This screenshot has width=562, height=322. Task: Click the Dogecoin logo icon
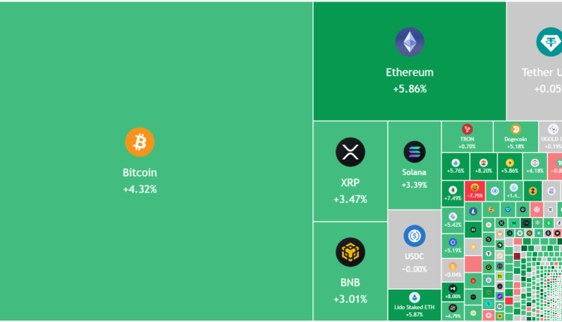click(516, 130)
